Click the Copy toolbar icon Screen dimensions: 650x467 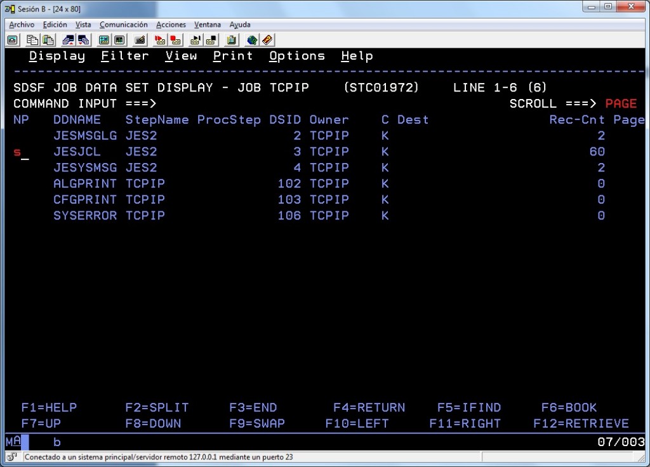(x=32, y=40)
